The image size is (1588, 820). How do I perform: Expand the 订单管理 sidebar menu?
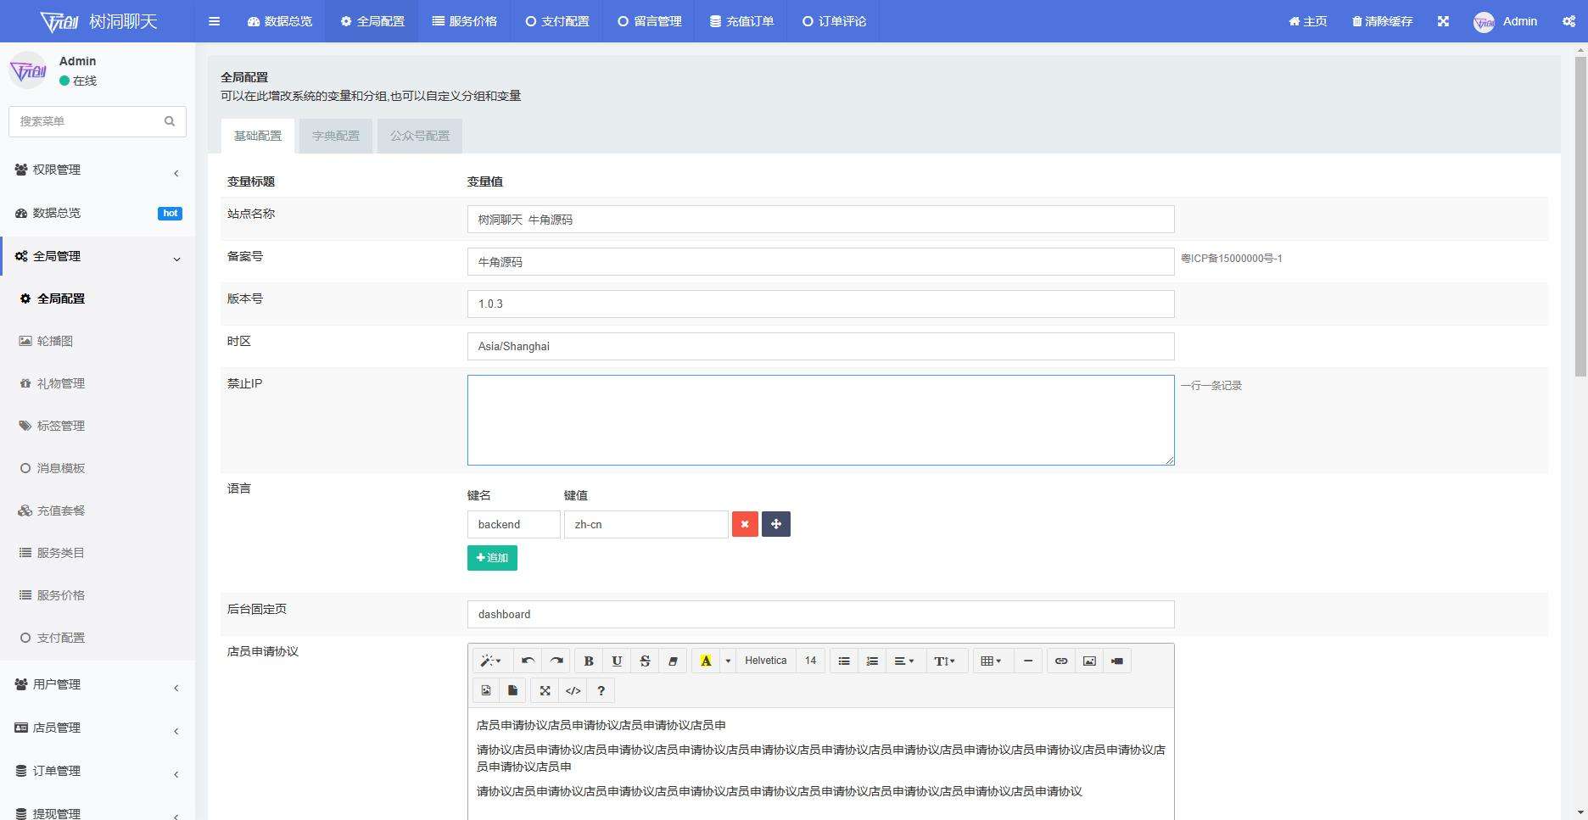pyautogui.click(x=98, y=771)
